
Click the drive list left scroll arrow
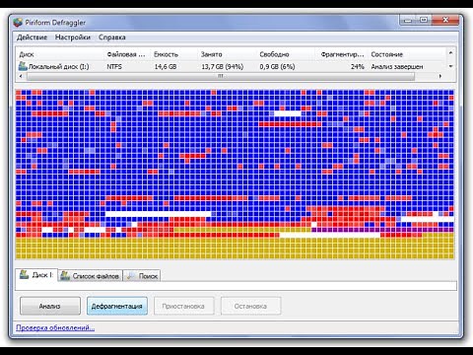[21, 76]
